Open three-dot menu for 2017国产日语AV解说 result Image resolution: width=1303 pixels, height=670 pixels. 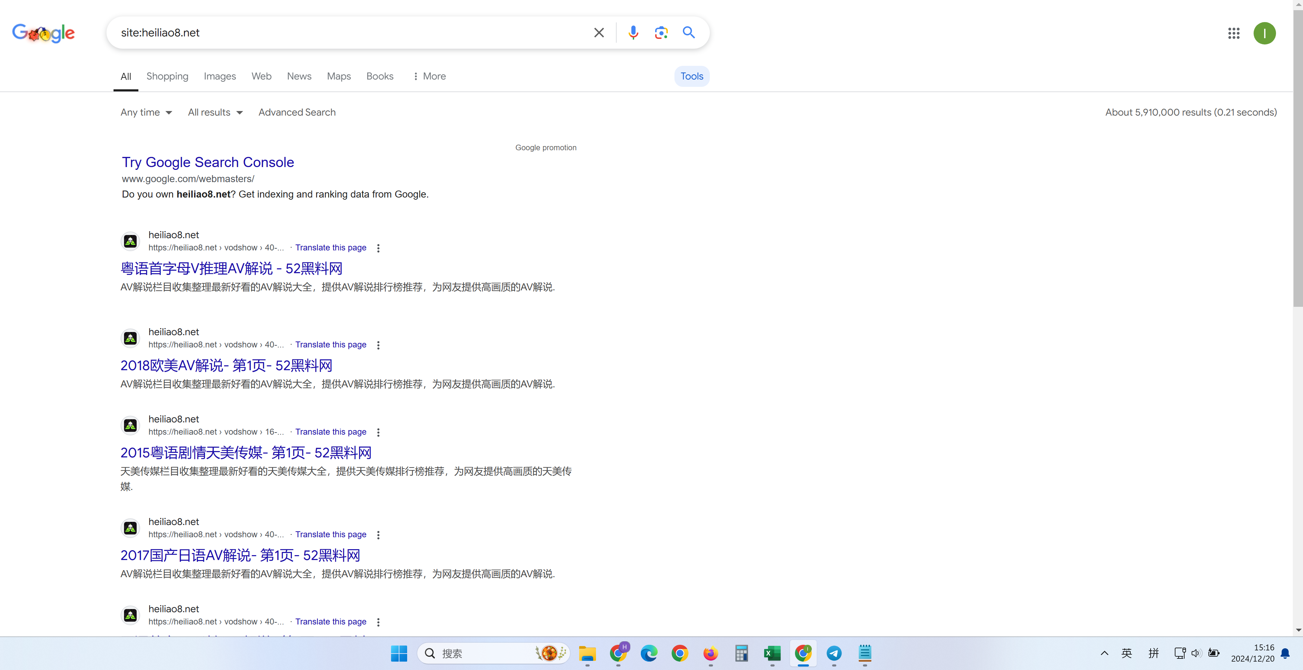click(378, 535)
